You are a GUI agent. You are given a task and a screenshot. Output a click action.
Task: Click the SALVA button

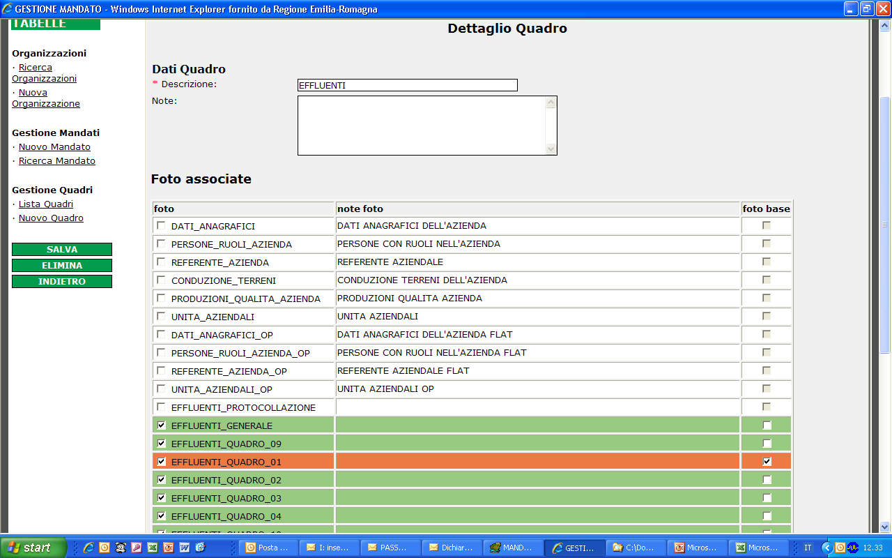pos(62,250)
